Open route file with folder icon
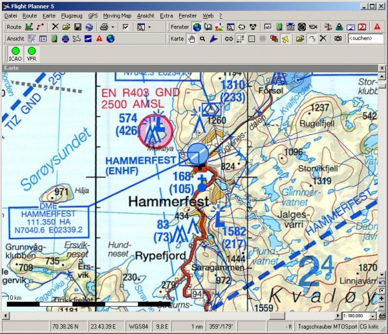This screenshot has height=334, width=388. [67, 26]
